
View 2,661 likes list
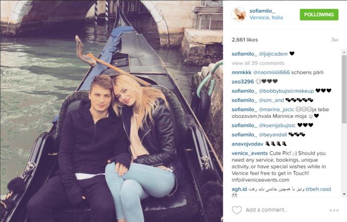(x=245, y=40)
